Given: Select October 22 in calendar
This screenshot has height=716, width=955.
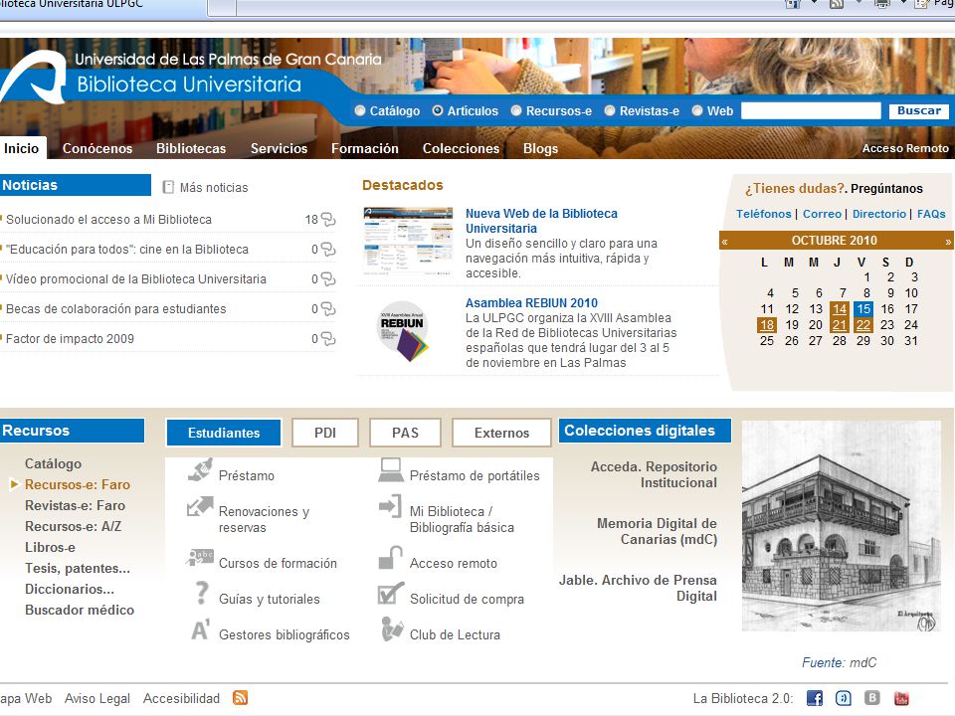Looking at the screenshot, I should tap(863, 324).
